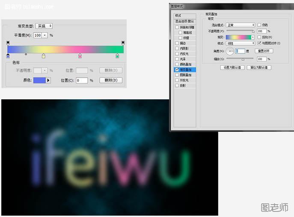
Task: Open disabled 不透明度 stop opacity dropdown
Action: tap(45, 71)
